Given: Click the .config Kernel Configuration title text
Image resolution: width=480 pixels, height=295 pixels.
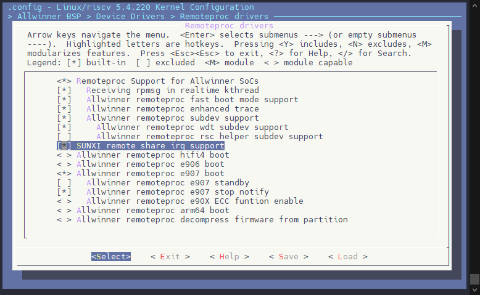Looking at the screenshot, I should click(131, 7).
